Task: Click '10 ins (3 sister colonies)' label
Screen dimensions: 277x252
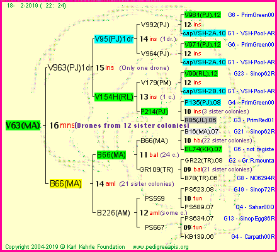Action: [x=217, y=112]
